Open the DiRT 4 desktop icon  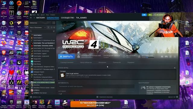coord(11,93)
